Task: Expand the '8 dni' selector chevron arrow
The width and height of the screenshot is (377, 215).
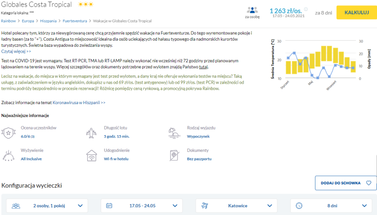Action: [365, 206]
